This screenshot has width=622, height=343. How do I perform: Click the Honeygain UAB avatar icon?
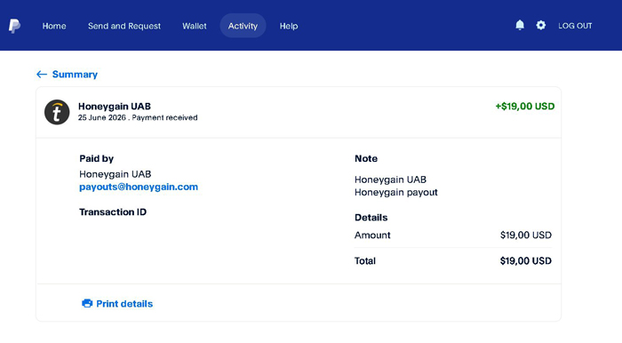57,112
